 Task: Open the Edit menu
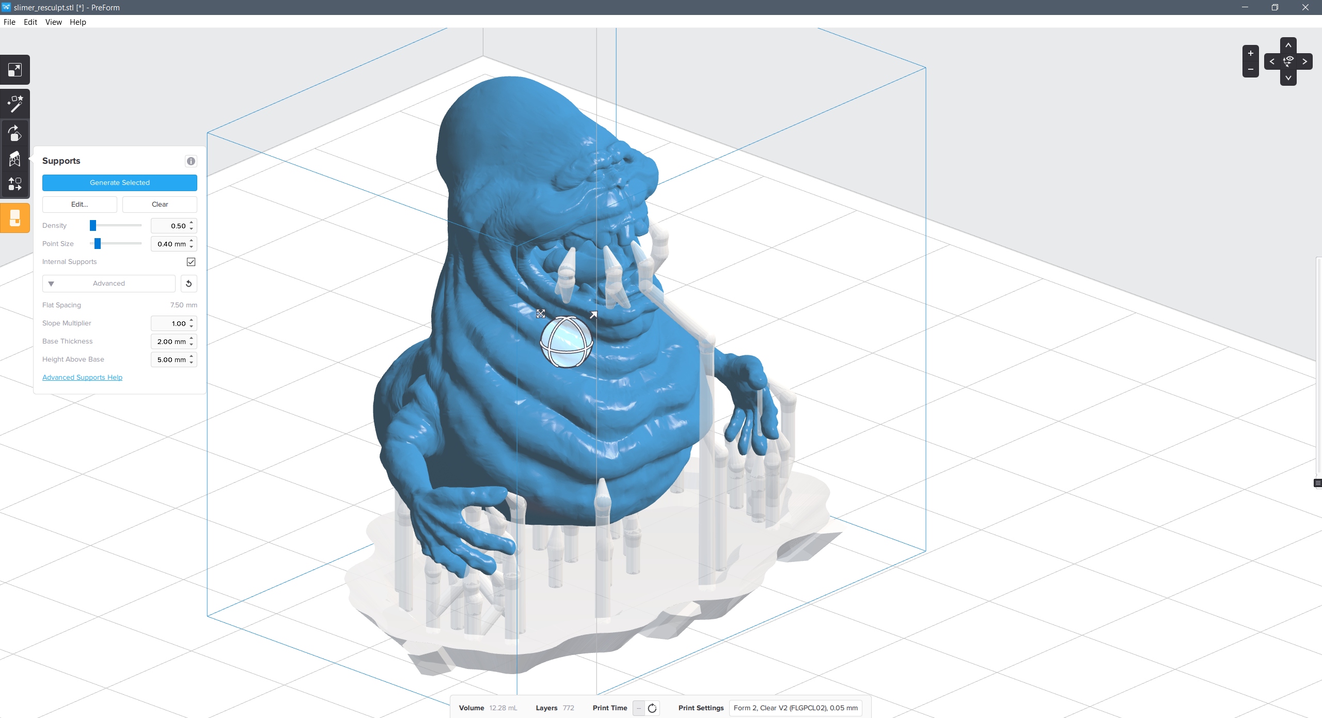pyautogui.click(x=30, y=22)
